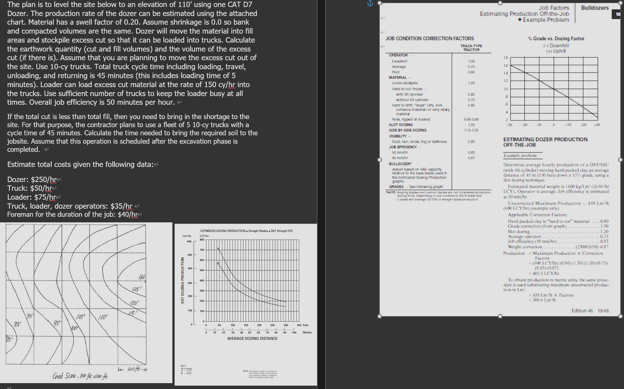Viewport: 624px width, 389px height.
Task: Click the 'Grid Size: 100 ft x100 ft' caption
Action: click(x=80, y=376)
